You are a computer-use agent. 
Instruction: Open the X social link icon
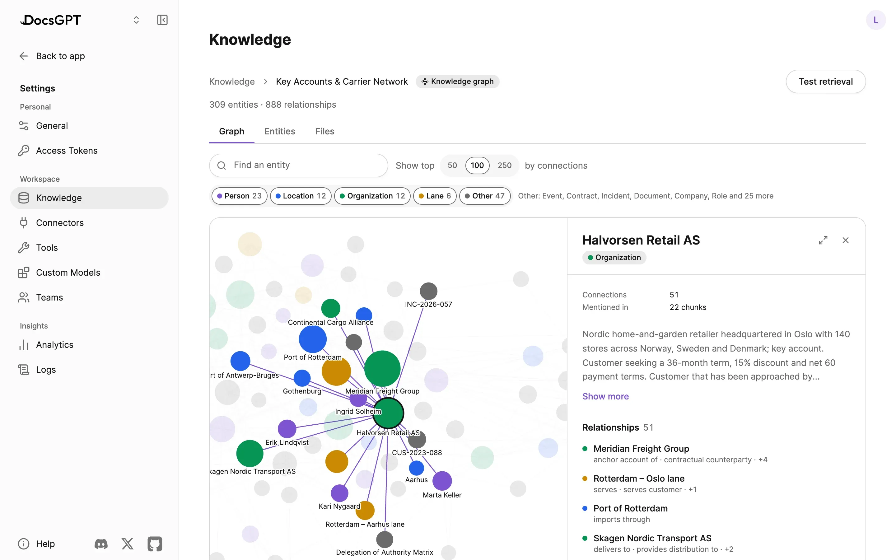(x=128, y=544)
